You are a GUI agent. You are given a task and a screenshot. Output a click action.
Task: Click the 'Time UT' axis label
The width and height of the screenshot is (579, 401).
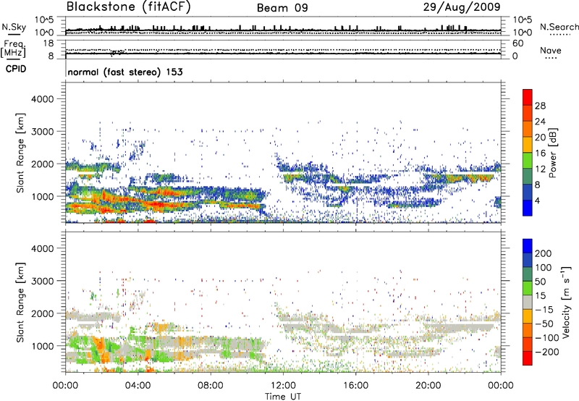tap(283, 397)
